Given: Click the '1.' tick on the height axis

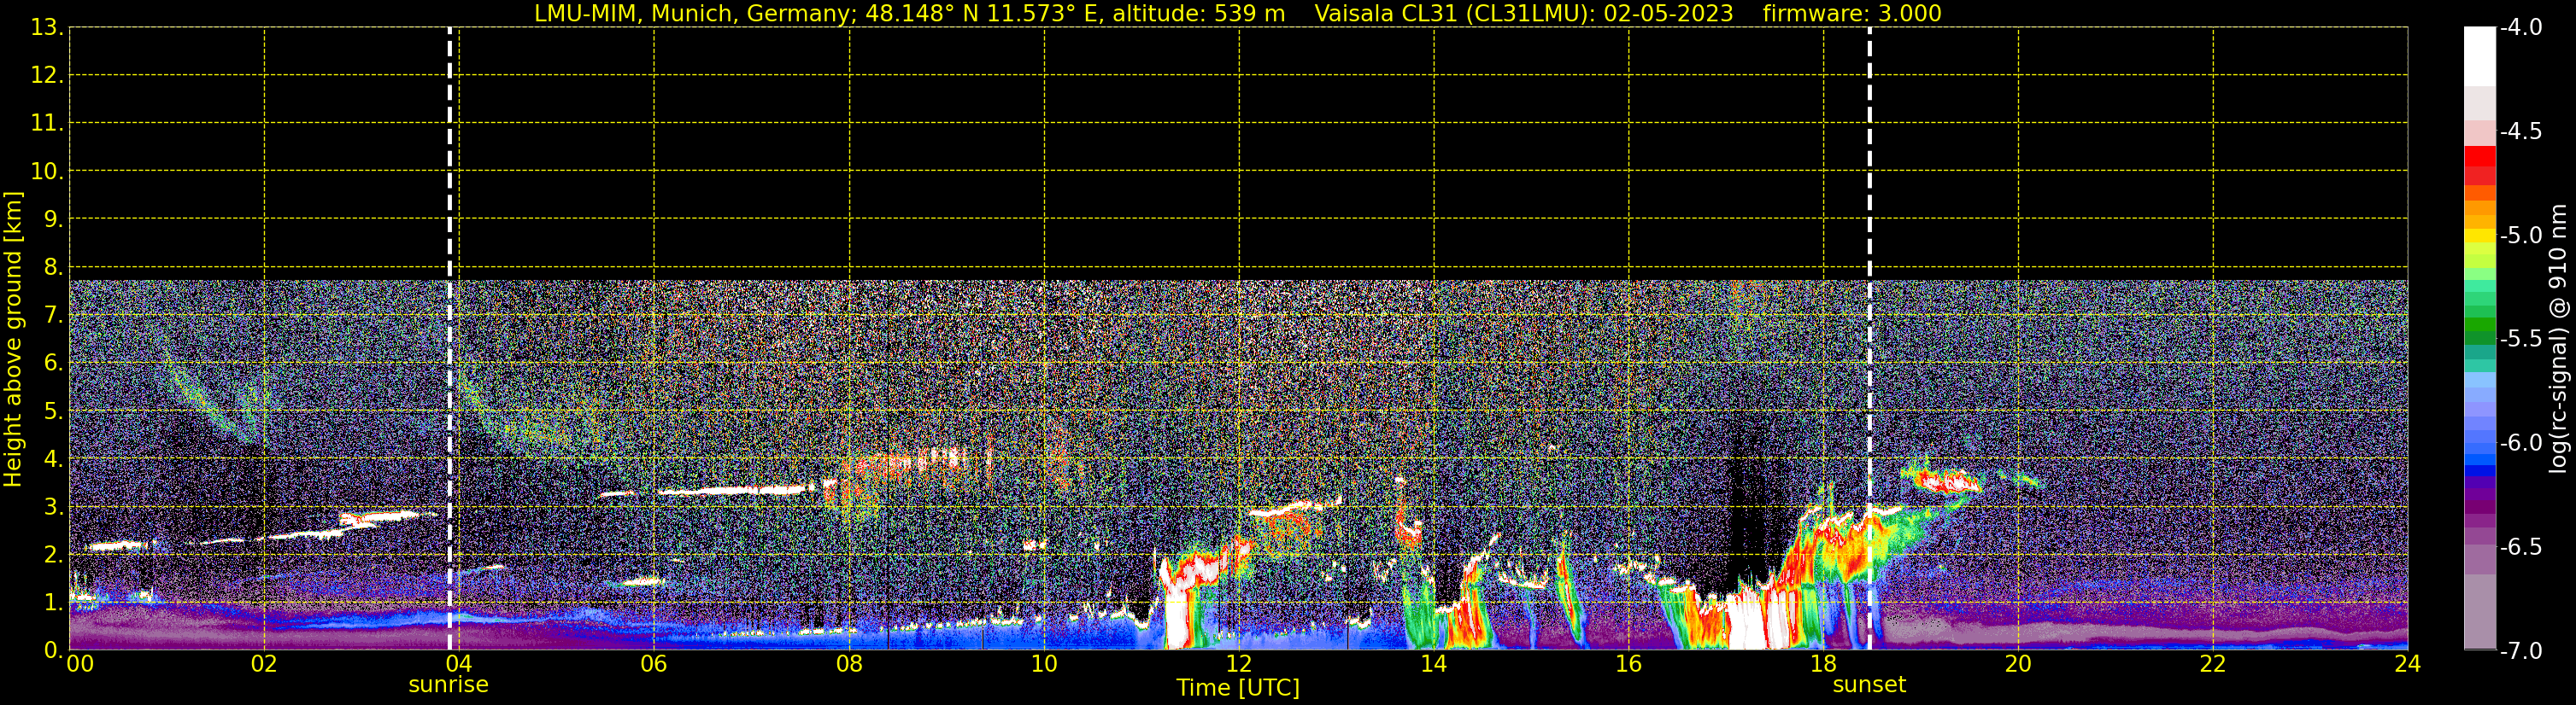Looking at the screenshot, I should 52,603.
